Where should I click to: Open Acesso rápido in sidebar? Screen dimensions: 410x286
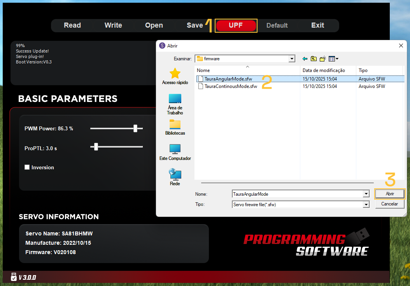[175, 76]
